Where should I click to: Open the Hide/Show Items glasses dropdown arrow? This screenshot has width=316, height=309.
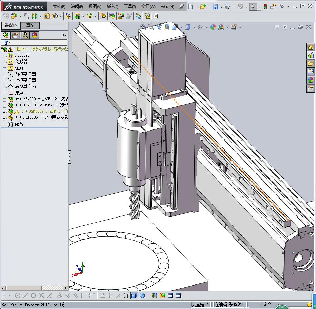click(x=206, y=27)
